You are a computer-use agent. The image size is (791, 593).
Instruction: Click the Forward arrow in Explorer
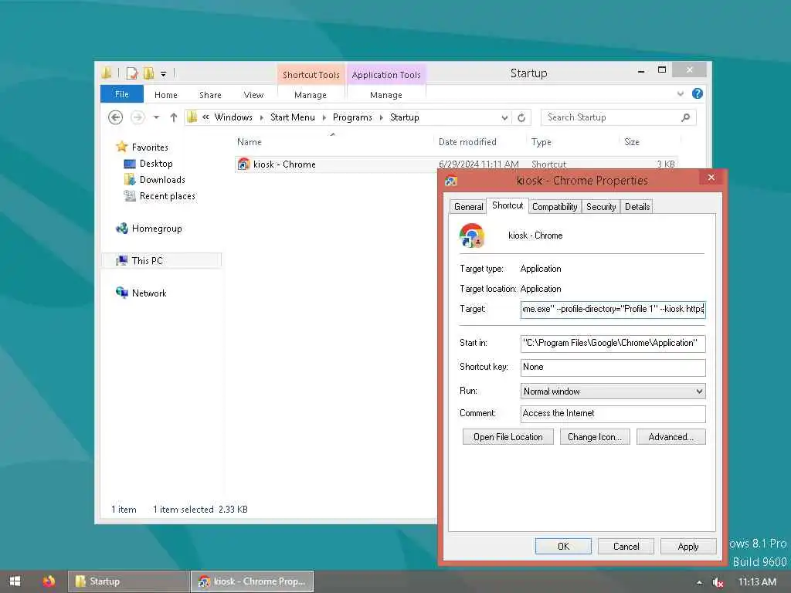point(137,117)
